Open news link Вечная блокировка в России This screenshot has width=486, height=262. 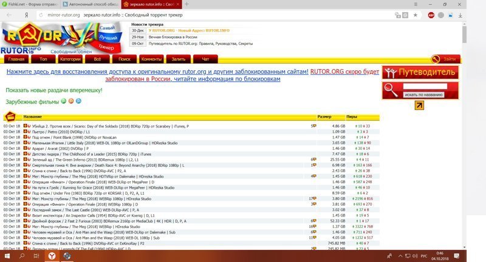pos(173,37)
